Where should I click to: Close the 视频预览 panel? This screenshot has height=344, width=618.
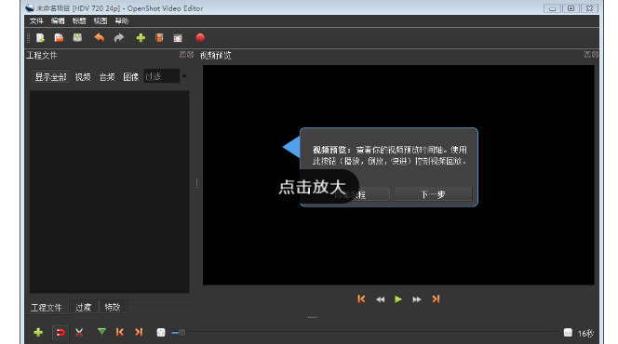(595, 55)
